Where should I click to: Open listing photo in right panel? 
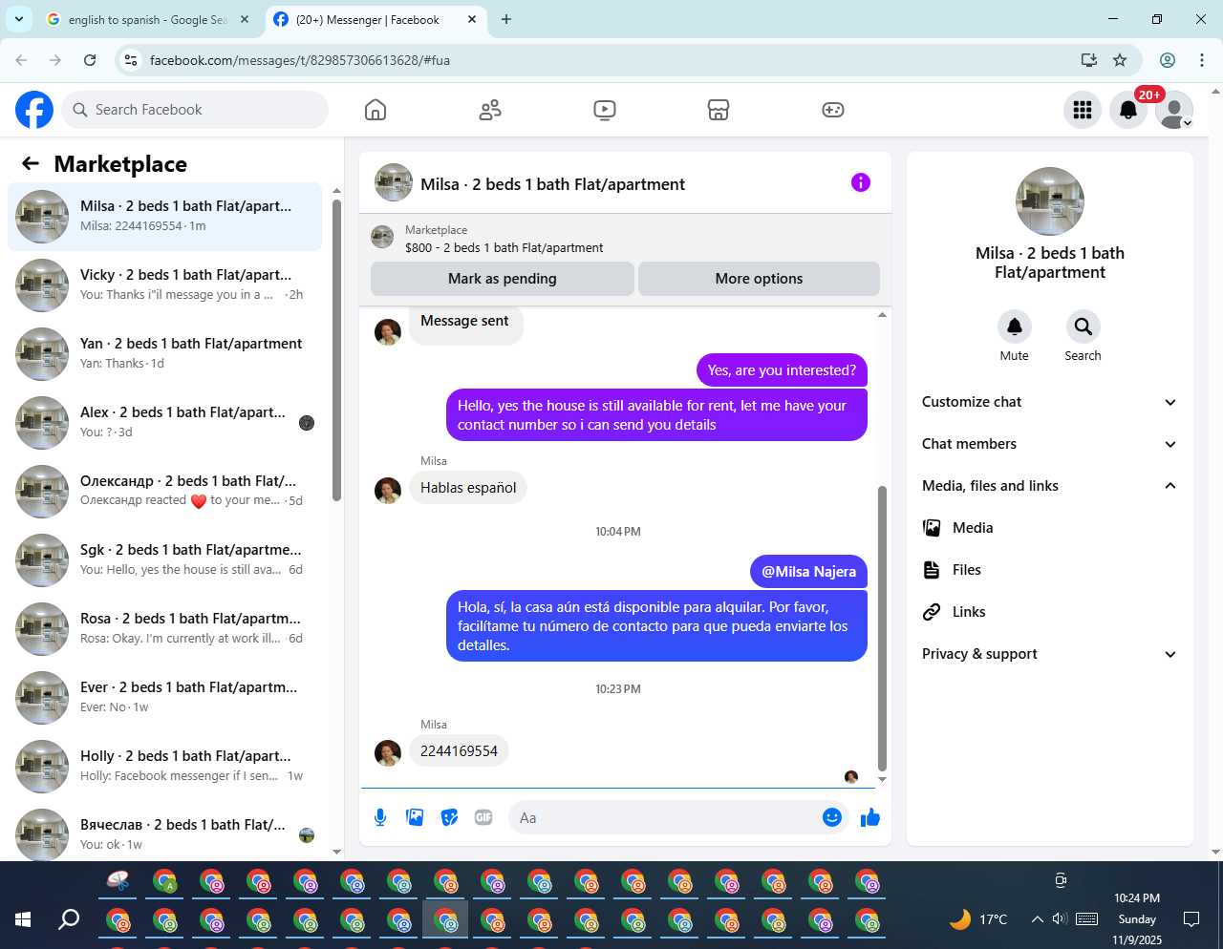(x=1050, y=201)
